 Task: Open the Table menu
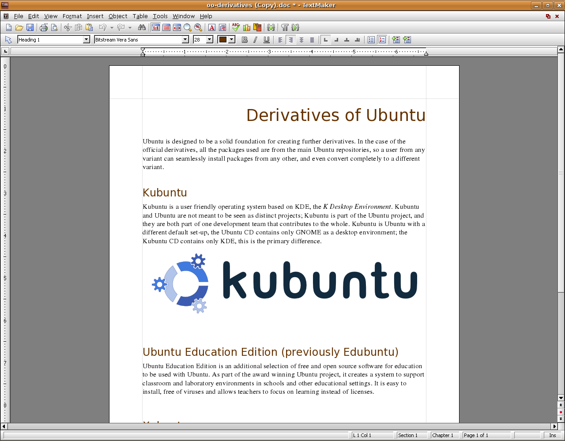coord(140,16)
